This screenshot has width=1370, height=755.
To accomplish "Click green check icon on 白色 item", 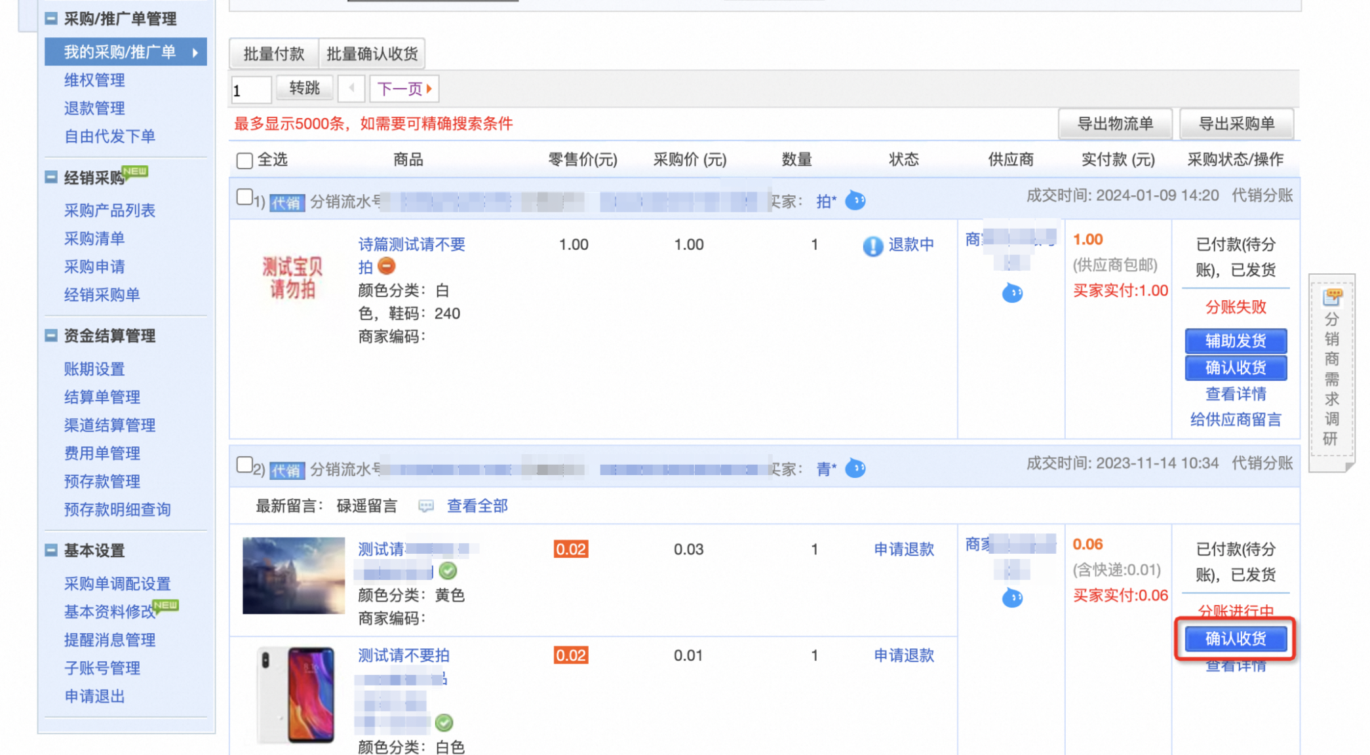I will click(x=444, y=722).
